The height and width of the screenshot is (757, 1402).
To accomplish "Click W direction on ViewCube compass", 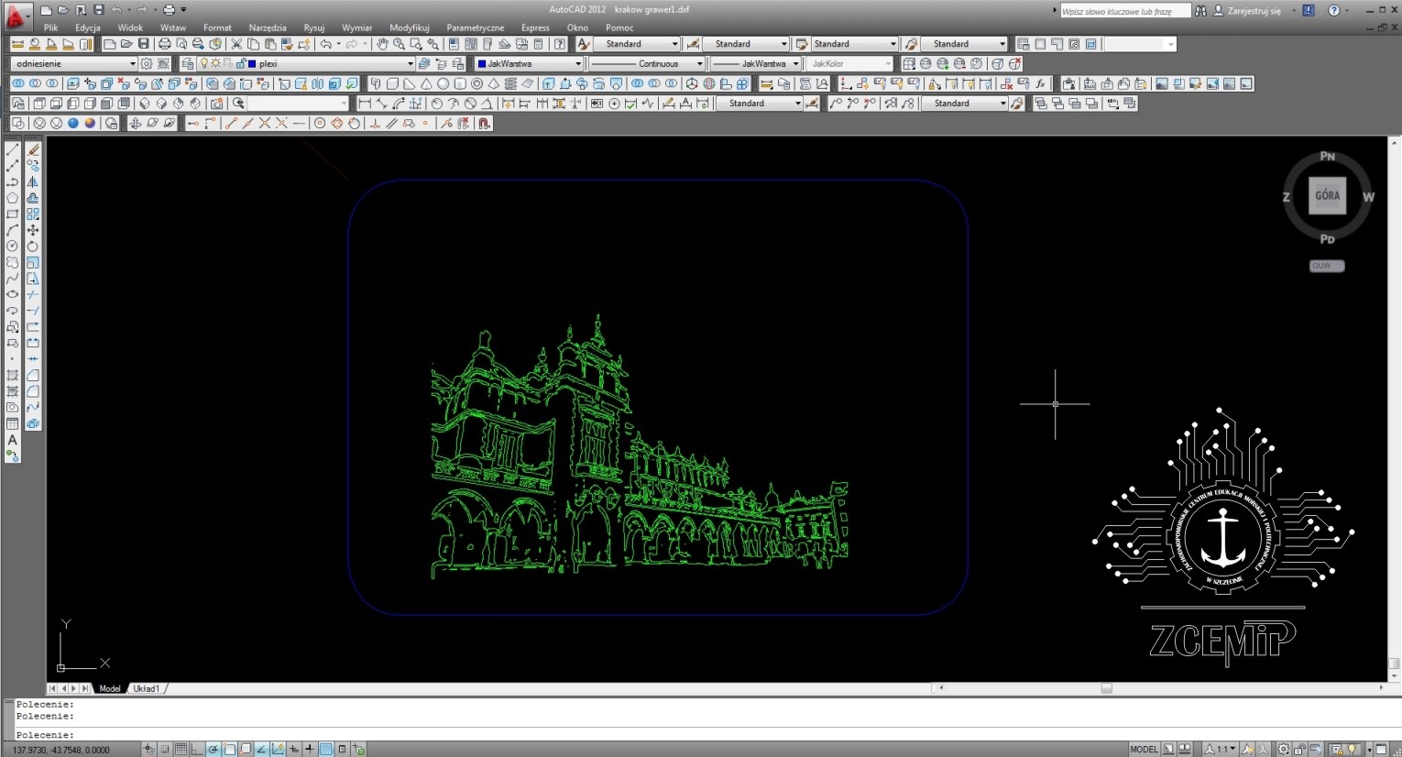I will (1368, 197).
